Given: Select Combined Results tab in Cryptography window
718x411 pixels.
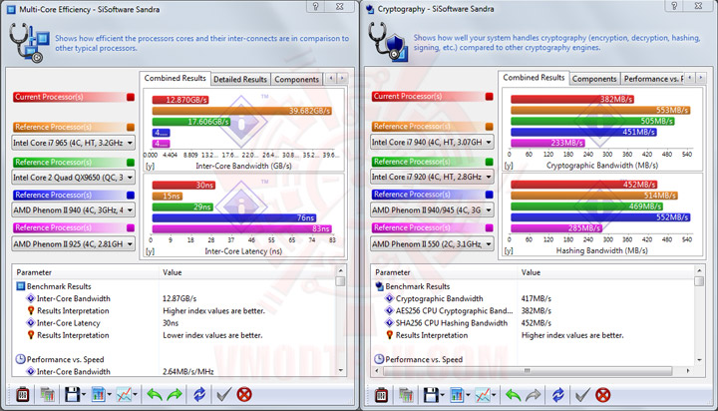Looking at the screenshot, I should pos(534,78).
